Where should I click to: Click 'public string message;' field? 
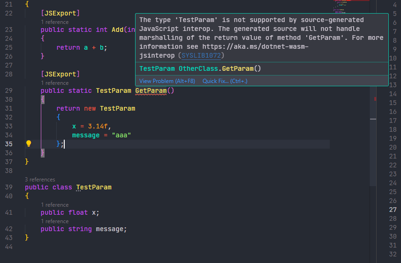click(x=83, y=229)
